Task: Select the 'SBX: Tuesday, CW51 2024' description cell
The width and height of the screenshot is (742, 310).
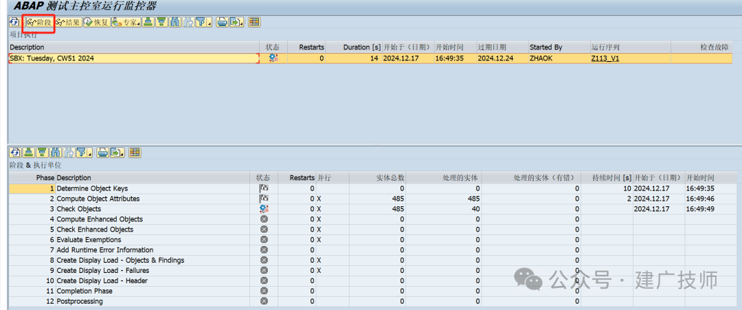Action: 133,58
